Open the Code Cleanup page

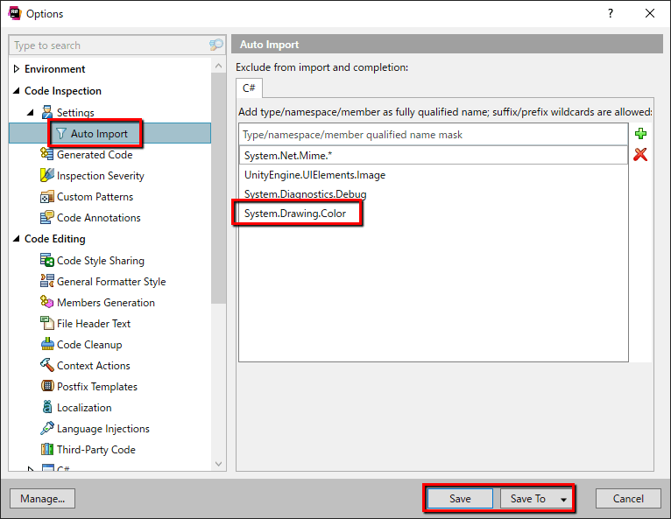tap(89, 345)
